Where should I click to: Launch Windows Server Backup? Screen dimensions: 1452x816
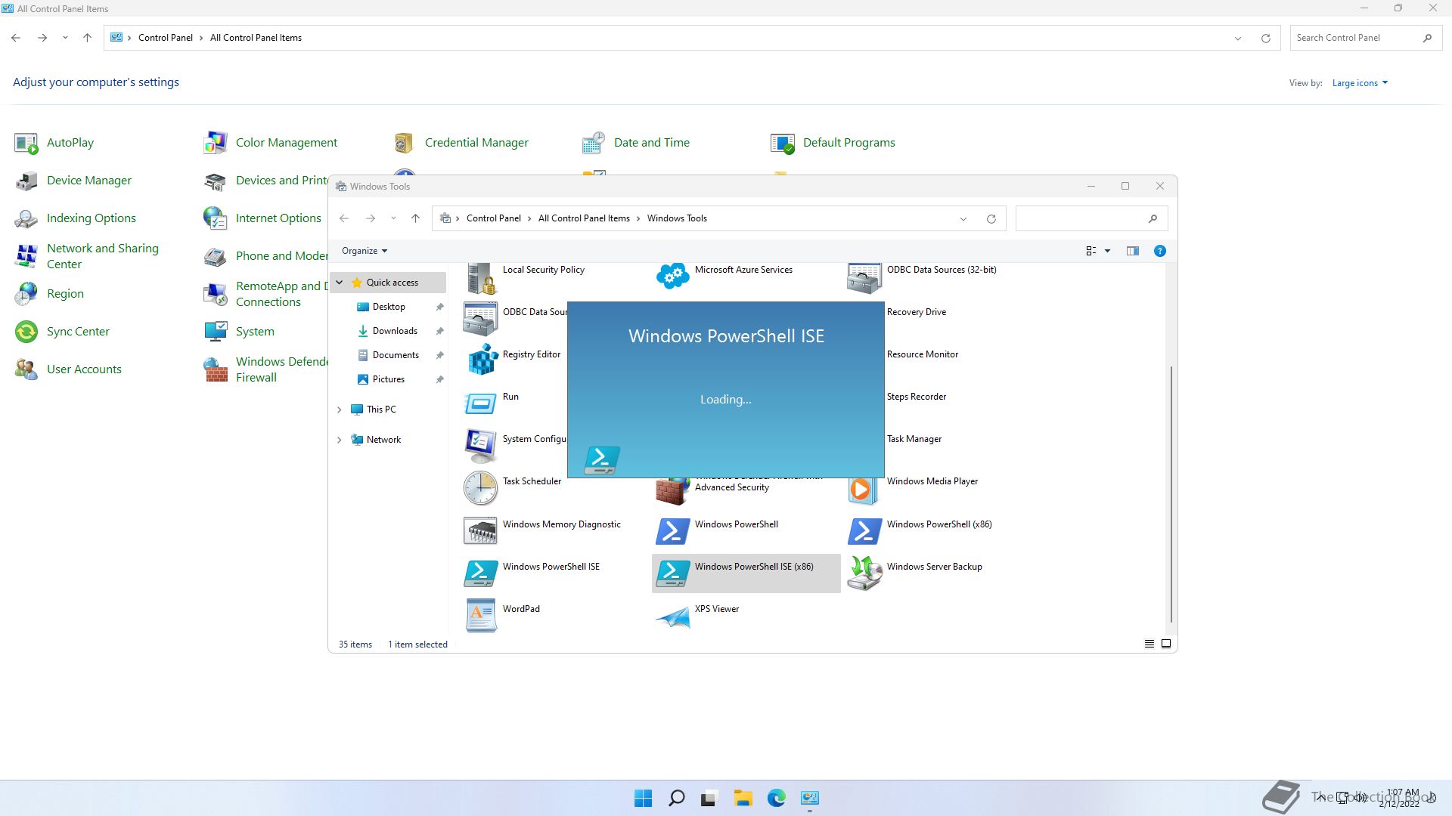click(935, 566)
